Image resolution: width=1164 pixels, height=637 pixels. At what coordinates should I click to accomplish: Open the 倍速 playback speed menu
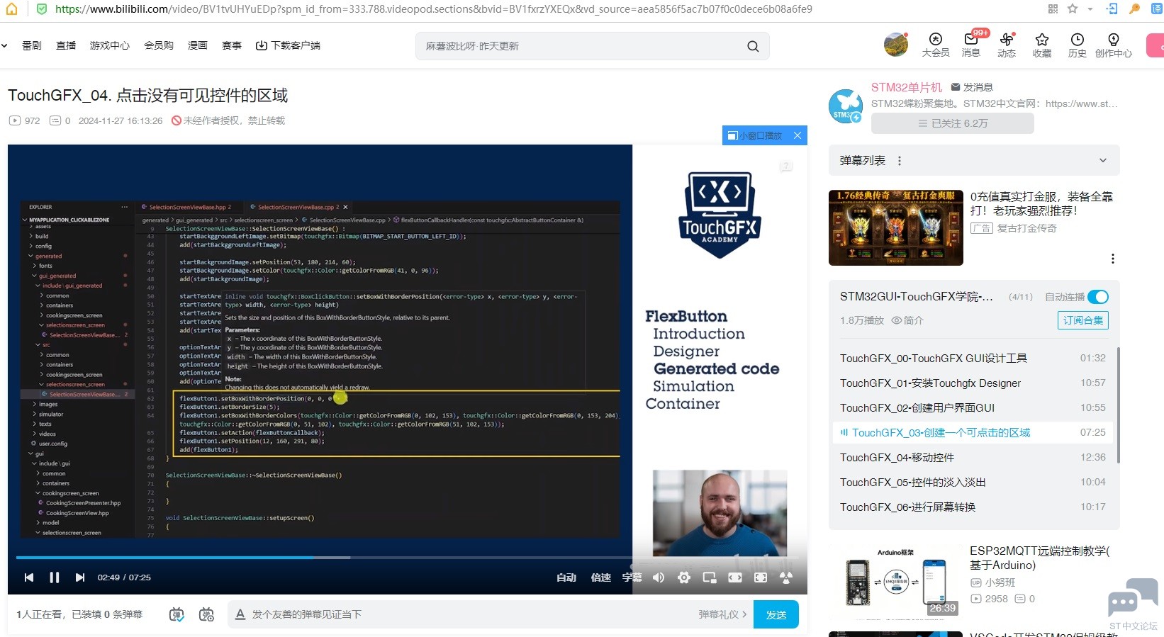tap(600, 577)
